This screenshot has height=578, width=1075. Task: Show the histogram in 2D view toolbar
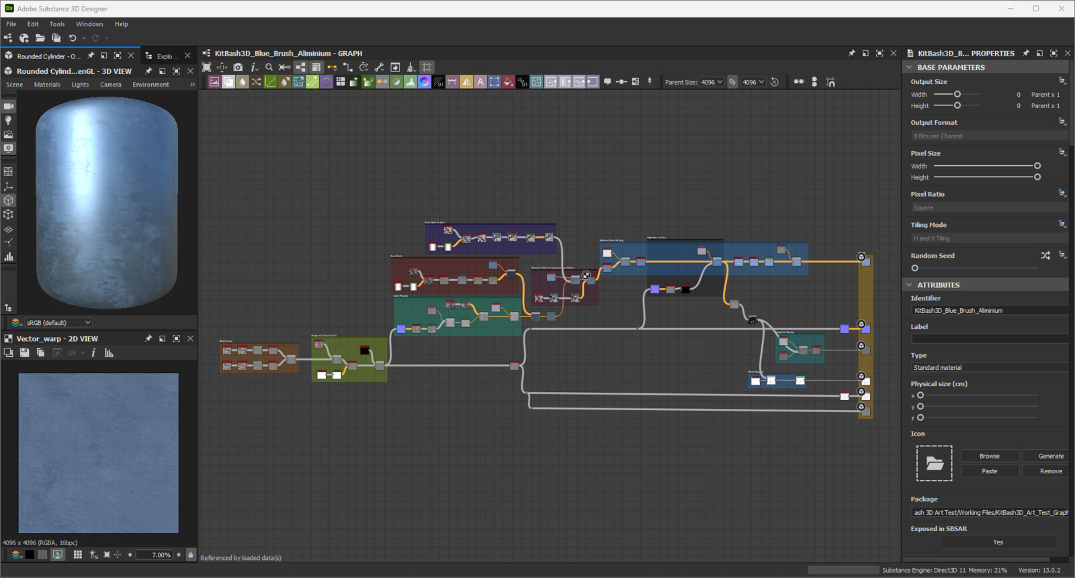click(x=109, y=352)
